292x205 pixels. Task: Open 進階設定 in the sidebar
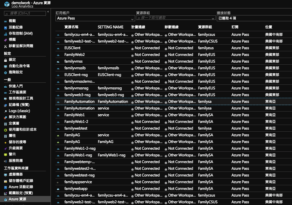[x=16, y=72]
